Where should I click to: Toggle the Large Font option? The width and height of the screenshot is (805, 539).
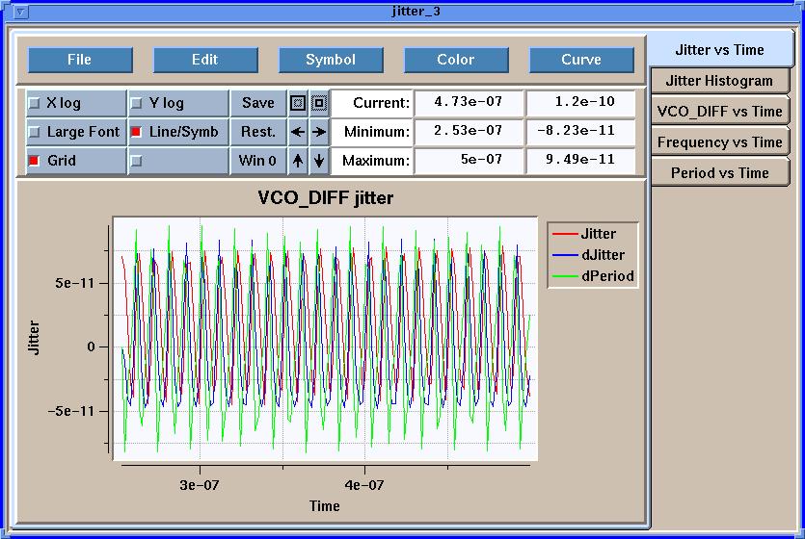tap(35, 132)
